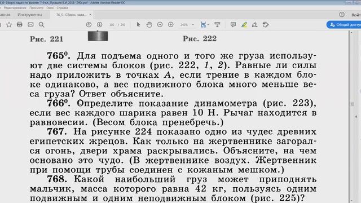Open the sign document pen tool

pyautogui.click(x=254, y=25)
